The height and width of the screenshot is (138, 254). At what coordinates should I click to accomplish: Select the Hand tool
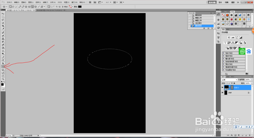(3, 76)
